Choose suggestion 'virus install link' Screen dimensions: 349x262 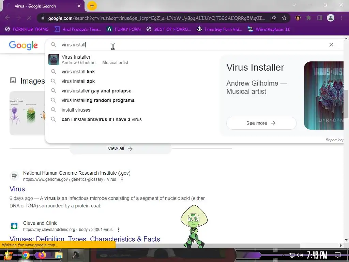(131, 72)
